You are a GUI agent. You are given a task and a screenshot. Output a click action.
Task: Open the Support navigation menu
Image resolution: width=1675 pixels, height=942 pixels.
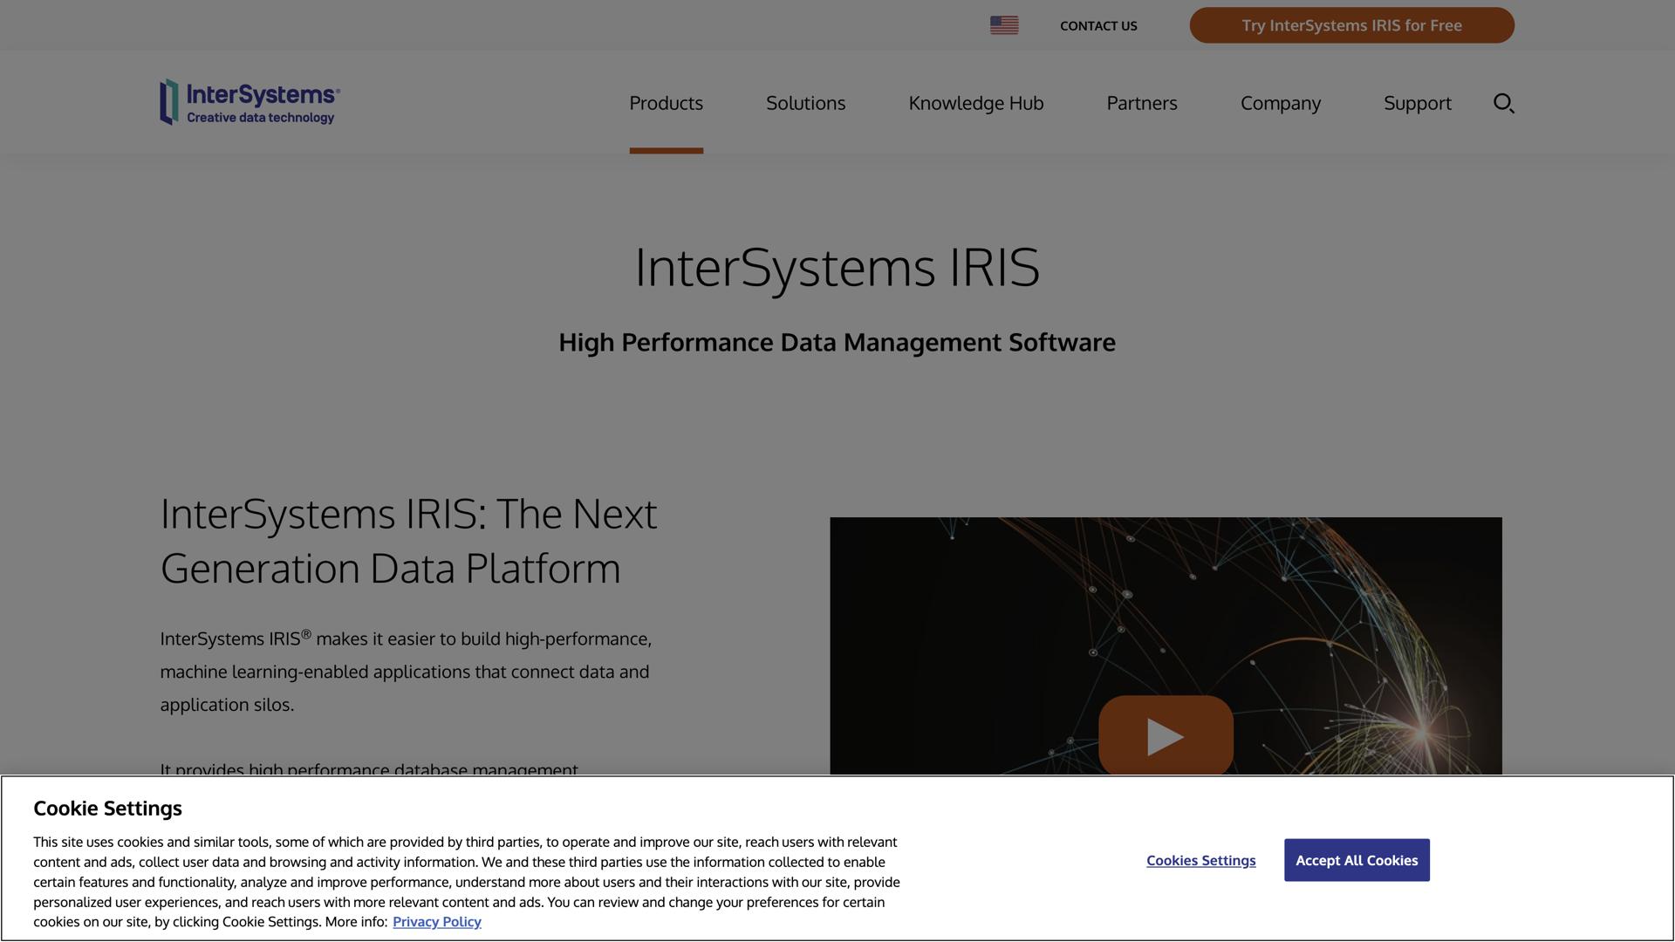[1417, 102]
